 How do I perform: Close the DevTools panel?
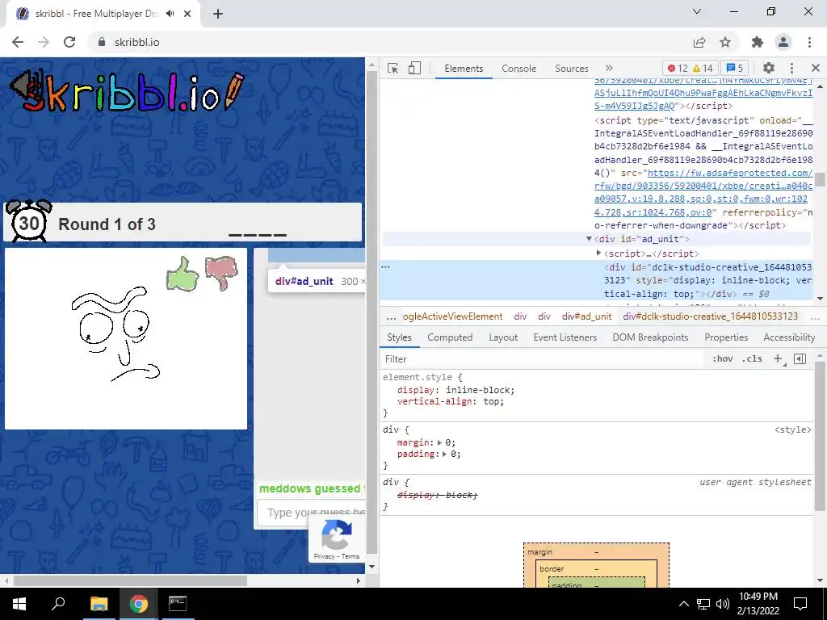(x=816, y=68)
